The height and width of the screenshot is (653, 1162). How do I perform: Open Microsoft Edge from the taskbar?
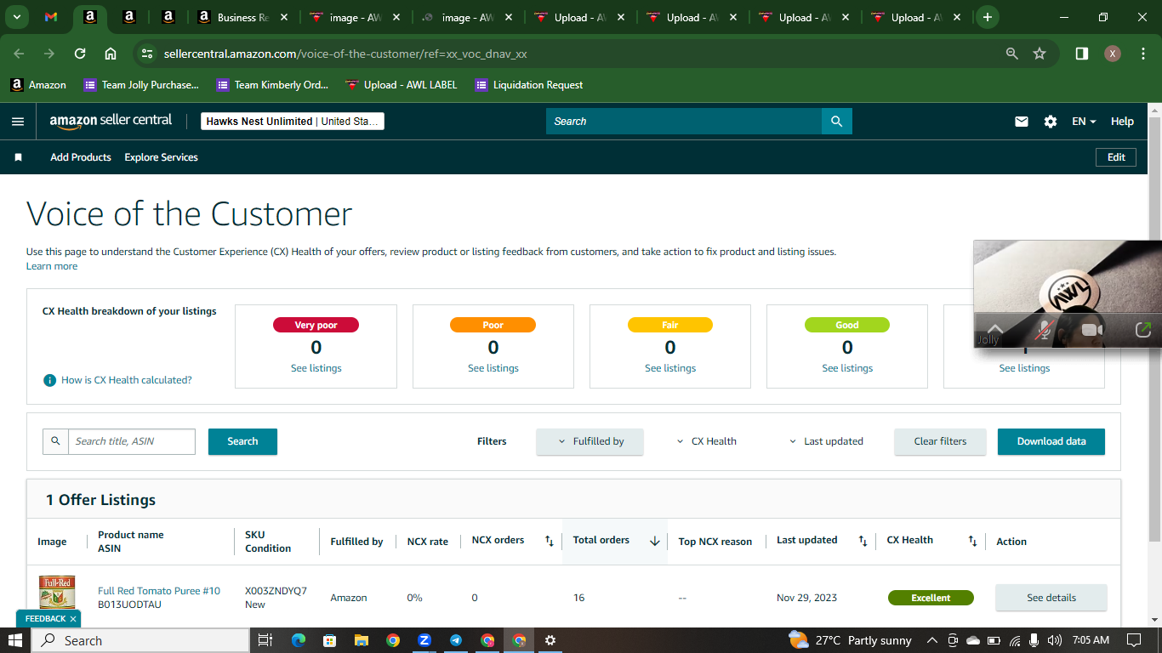pyautogui.click(x=298, y=640)
